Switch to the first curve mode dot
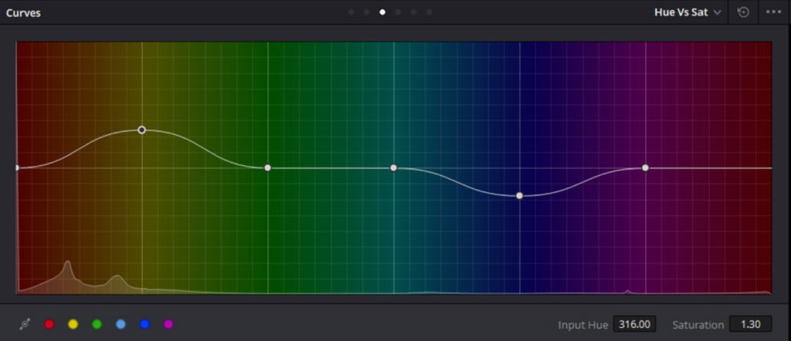Image resolution: width=791 pixels, height=341 pixels. click(351, 12)
